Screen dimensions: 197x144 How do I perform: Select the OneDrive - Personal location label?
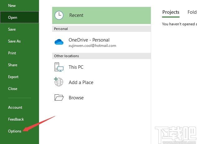(89, 40)
